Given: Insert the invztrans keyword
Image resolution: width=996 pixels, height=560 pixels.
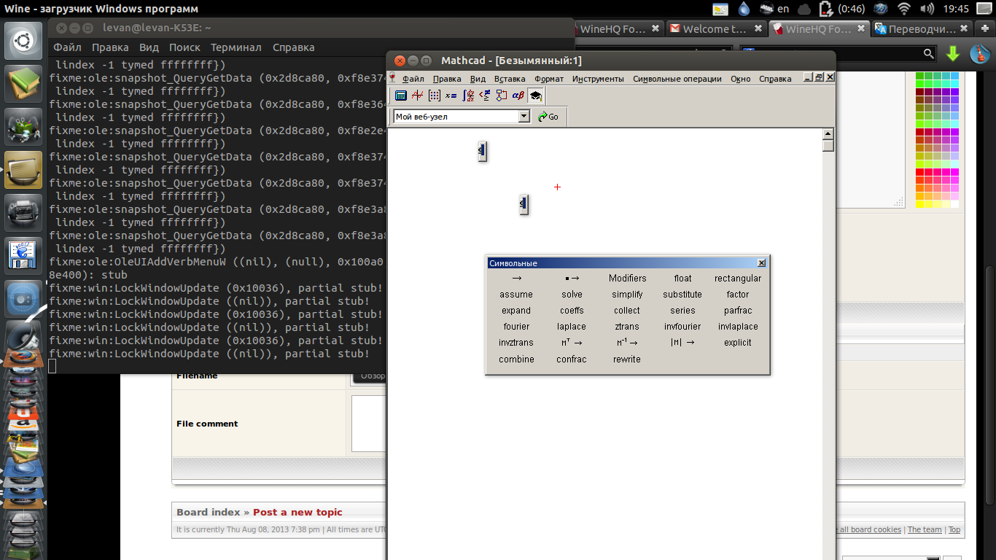Looking at the screenshot, I should (516, 343).
